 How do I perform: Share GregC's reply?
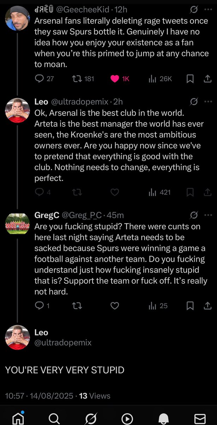(x=207, y=306)
